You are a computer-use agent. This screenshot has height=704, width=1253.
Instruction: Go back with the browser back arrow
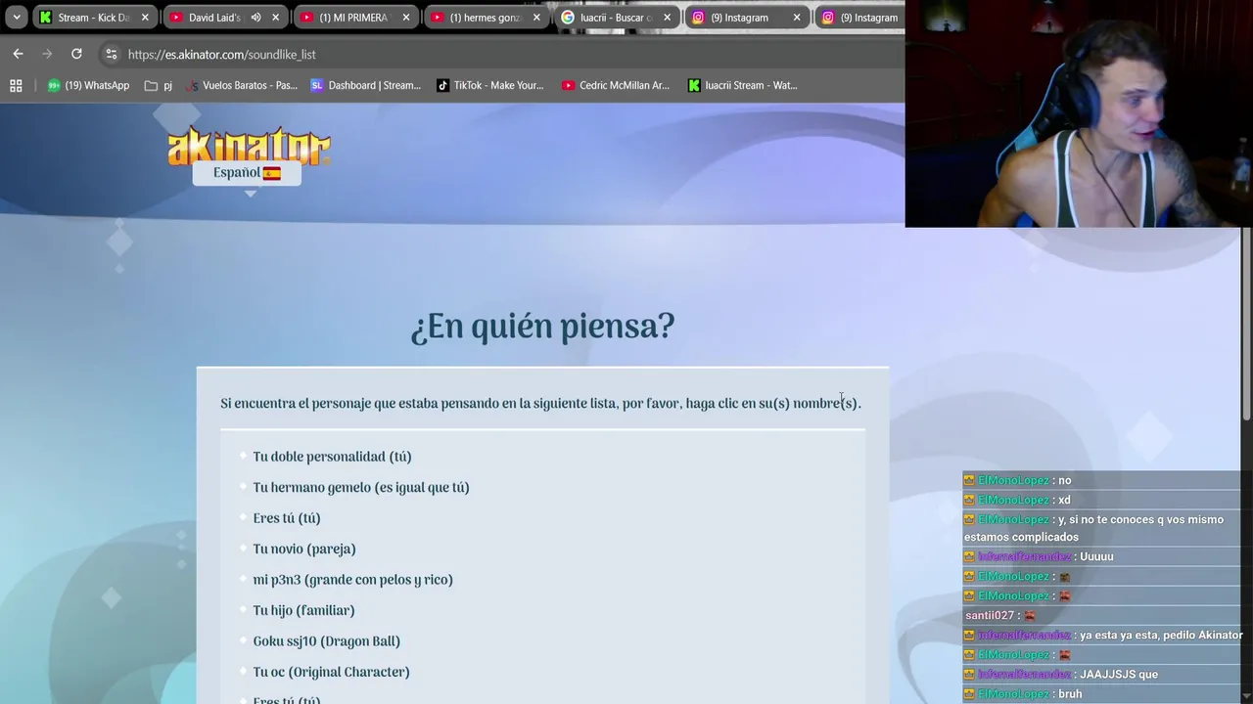[x=18, y=54]
